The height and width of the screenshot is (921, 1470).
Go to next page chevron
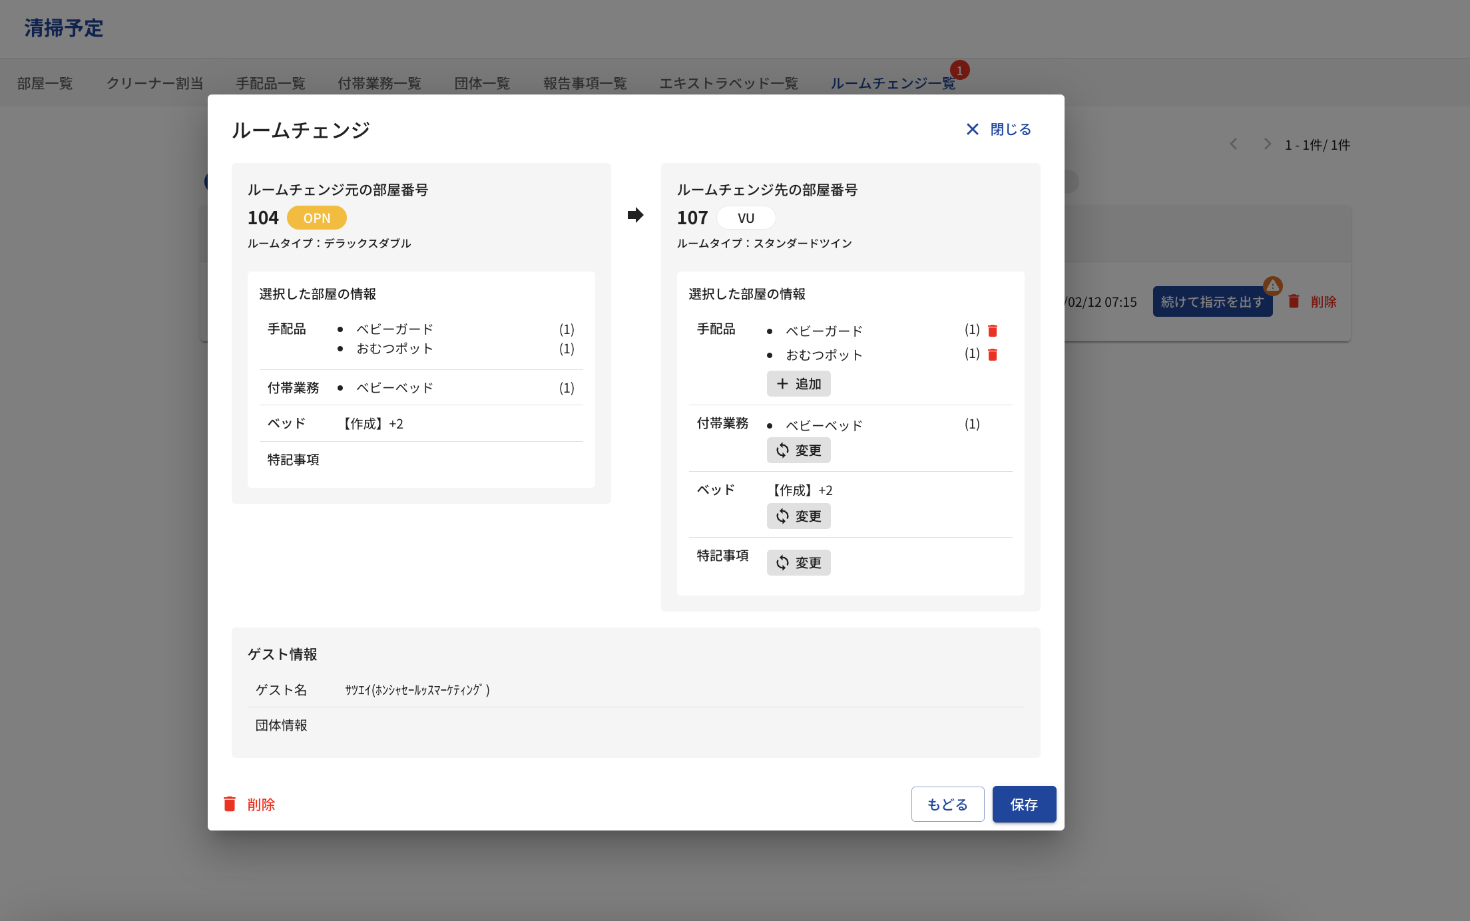point(1267,144)
